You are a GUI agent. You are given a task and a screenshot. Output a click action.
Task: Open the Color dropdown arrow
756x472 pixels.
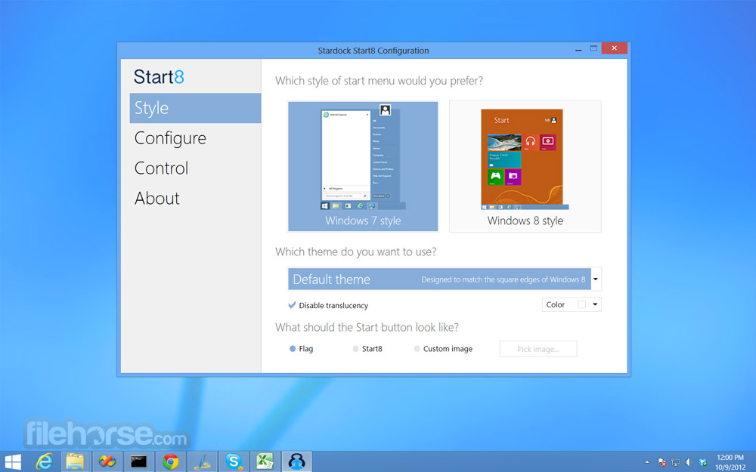(x=595, y=304)
